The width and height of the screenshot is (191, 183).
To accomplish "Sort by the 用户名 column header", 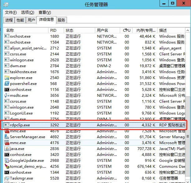I will click(x=107, y=30).
